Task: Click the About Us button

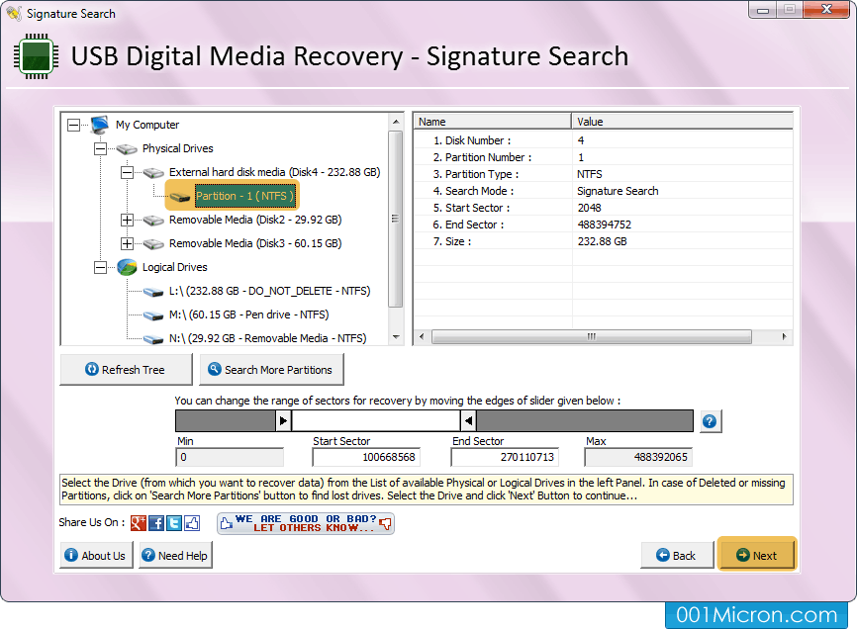Action: 95,555
